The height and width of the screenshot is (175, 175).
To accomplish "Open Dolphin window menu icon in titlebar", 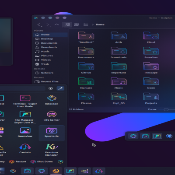I will click(36, 18).
